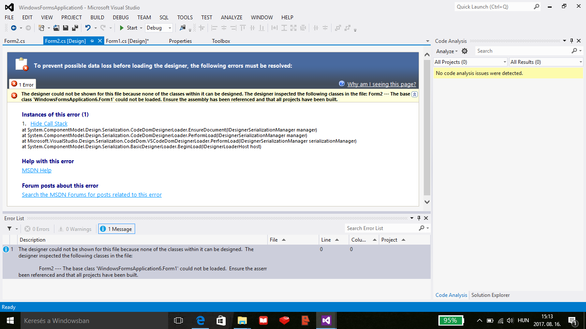
Task: Click the Align Lefts layout icon
Action: pos(214,28)
